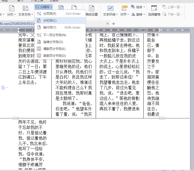Image resolution: width=194 pixels, height=171 pixels.
Task: Click the page orientation icon in toolbar
Action: pyautogui.click(x=74, y=7)
